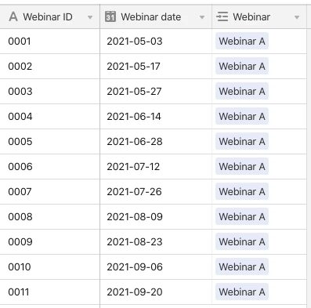
Task: Click the calendar icon in Webinar date header
Action: pos(110,17)
